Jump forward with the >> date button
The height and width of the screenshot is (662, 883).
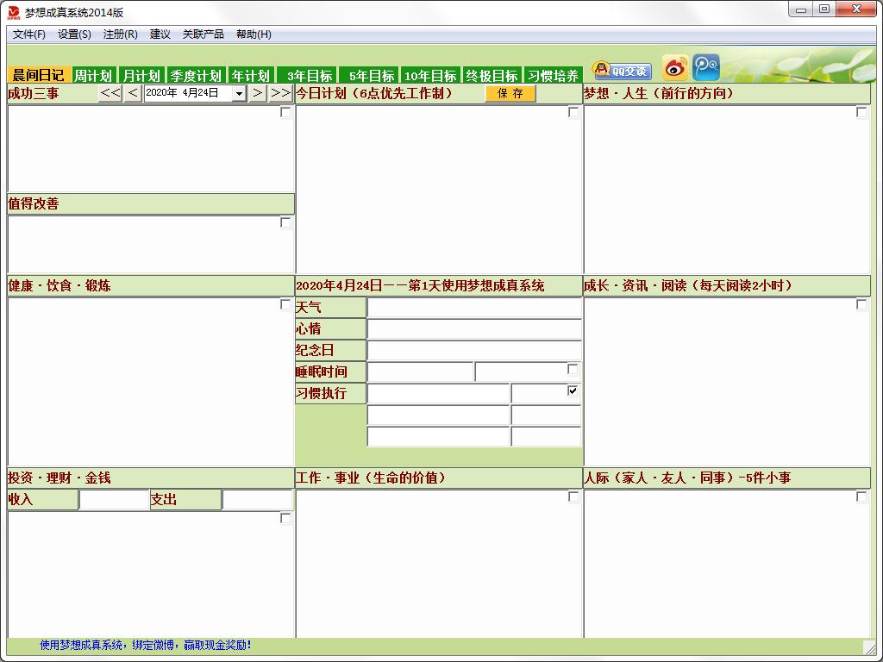click(x=280, y=93)
